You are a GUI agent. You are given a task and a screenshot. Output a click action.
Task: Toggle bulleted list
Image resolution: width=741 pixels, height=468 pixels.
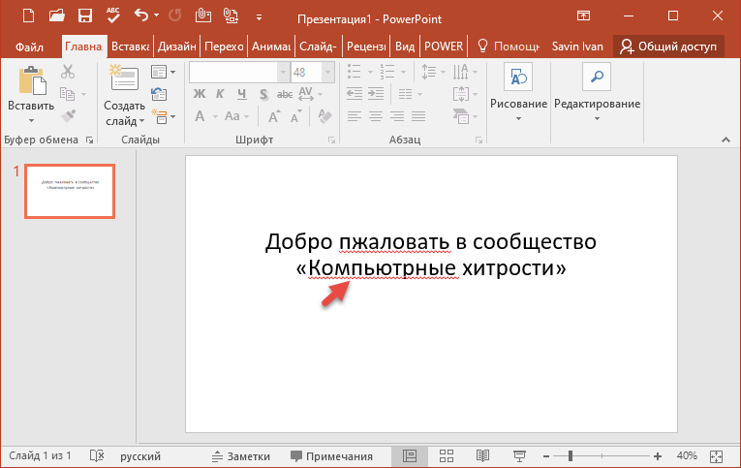coord(355,72)
